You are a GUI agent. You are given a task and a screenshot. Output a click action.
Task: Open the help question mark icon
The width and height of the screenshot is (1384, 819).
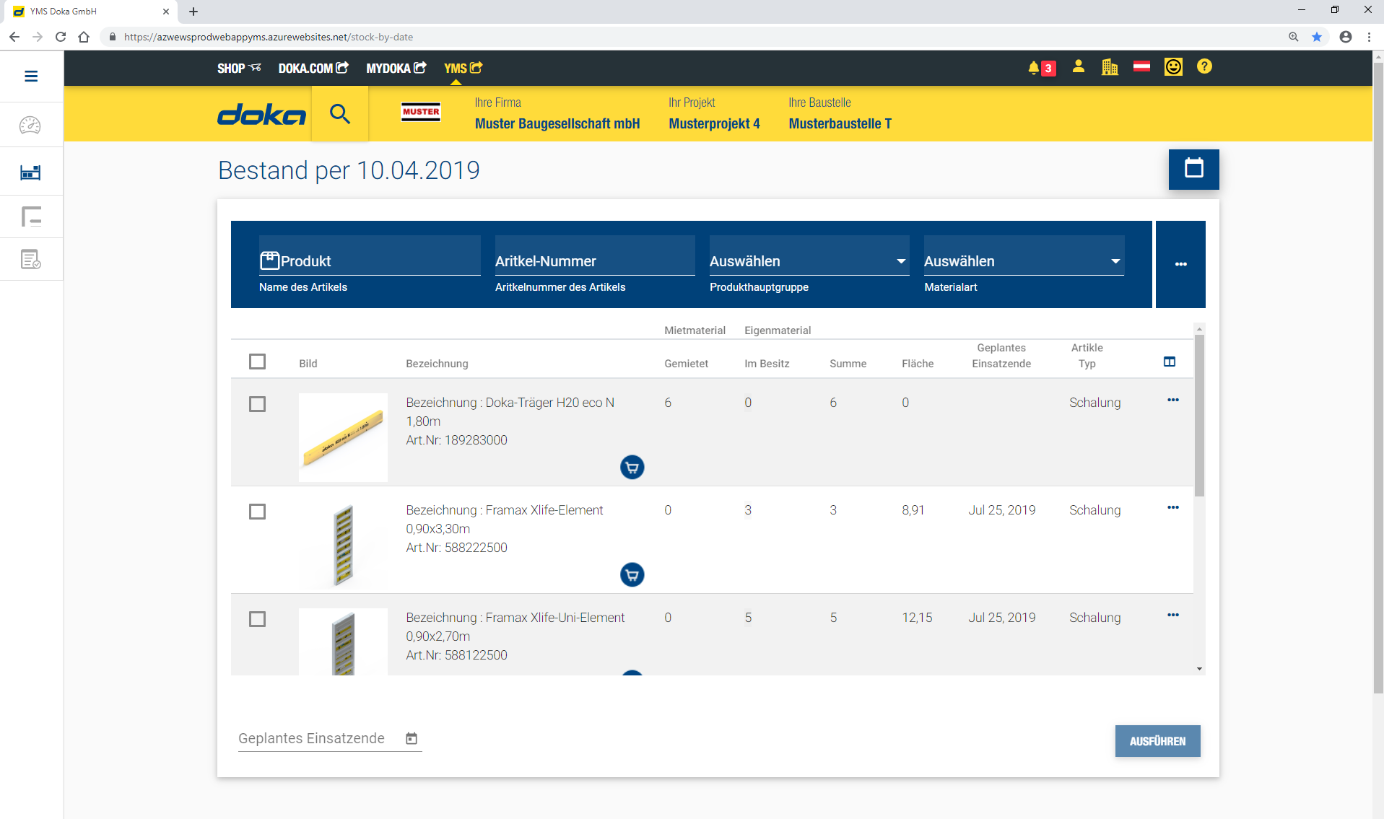point(1204,67)
